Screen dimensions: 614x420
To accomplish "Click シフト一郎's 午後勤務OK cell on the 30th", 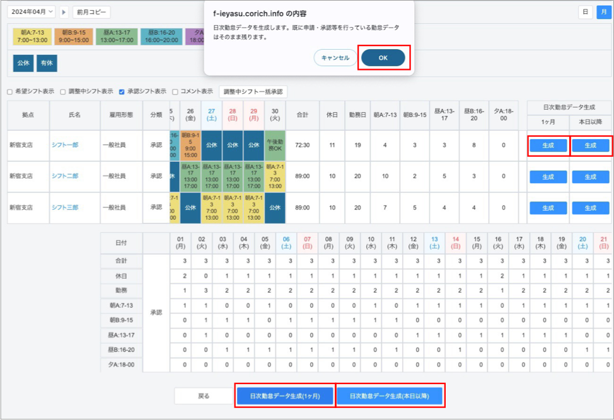I will pyautogui.click(x=275, y=145).
